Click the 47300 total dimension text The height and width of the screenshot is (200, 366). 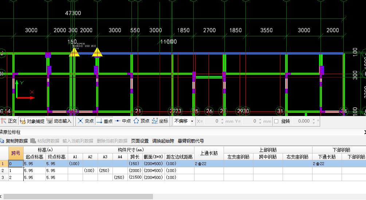(x=73, y=13)
